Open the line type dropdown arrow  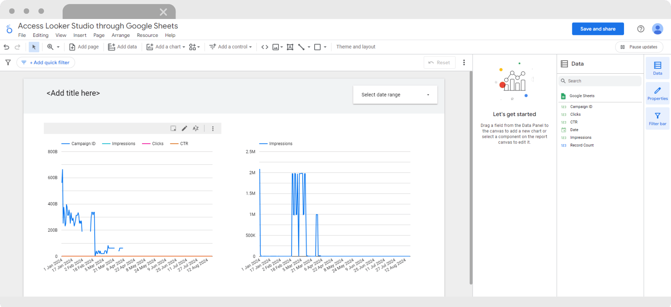point(309,47)
